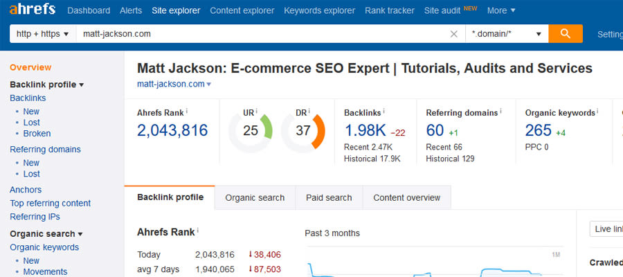Show info tooltip next to Referring domains metric
The width and height of the screenshot is (623, 277).
coord(501,111)
